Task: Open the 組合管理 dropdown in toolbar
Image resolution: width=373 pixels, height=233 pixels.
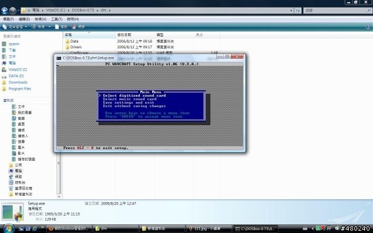Action: pyautogui.click(x=15, y=27)
